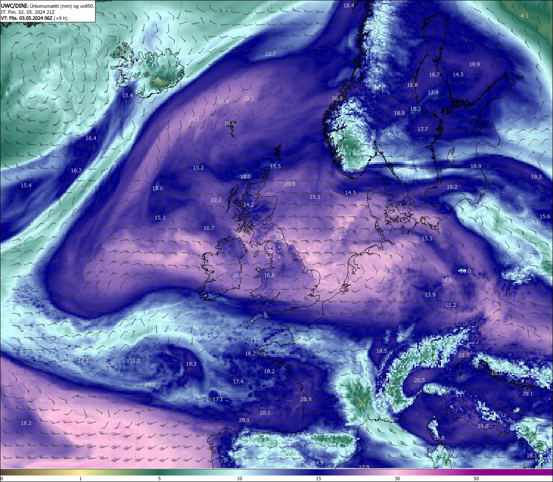
Task: Select the 13.5 value label
Action: click(x=275, y=166)
